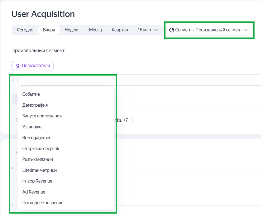Choose In-app Revenue from the list
261x216 pixels.
37,181
